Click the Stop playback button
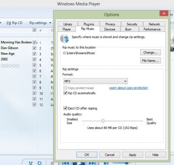Screen dimensions: 174x165 click(x=52, y=163)
